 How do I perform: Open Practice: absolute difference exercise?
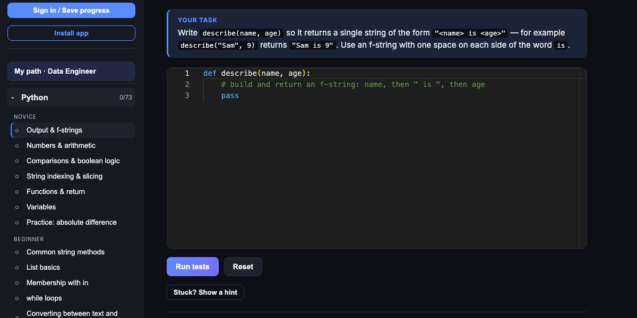coord(73,222)
